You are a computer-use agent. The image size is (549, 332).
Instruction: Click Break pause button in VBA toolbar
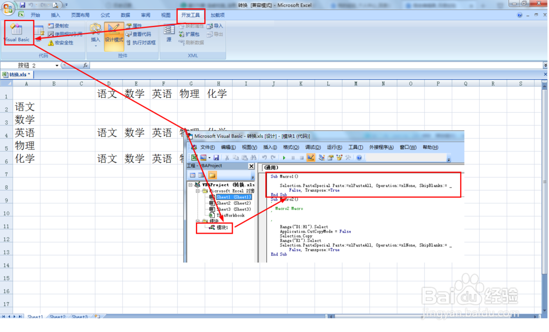(293, 158)
